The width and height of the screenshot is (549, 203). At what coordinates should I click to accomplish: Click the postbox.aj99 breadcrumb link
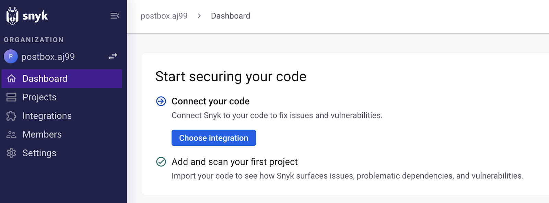(x=164, y=16)
